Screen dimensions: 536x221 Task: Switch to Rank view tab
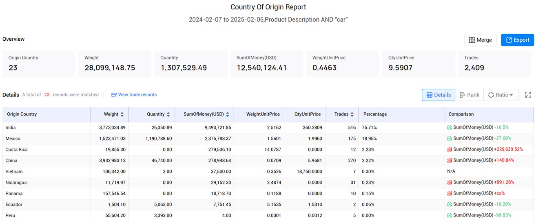[x=469, y=95]
